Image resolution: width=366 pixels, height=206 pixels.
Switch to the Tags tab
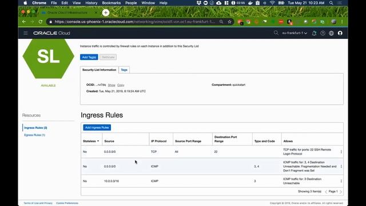pyautogui.click(x=124, y=70)
